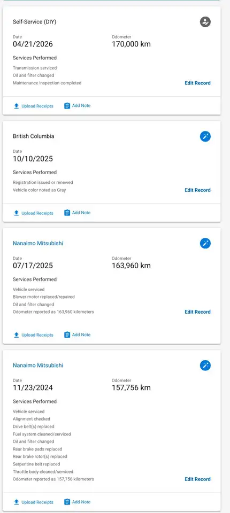Image resolution: width=230 pixels, height=513 pixels.
Task: Click upload arrow icon in British Columbia card
Action: (17, 213)
